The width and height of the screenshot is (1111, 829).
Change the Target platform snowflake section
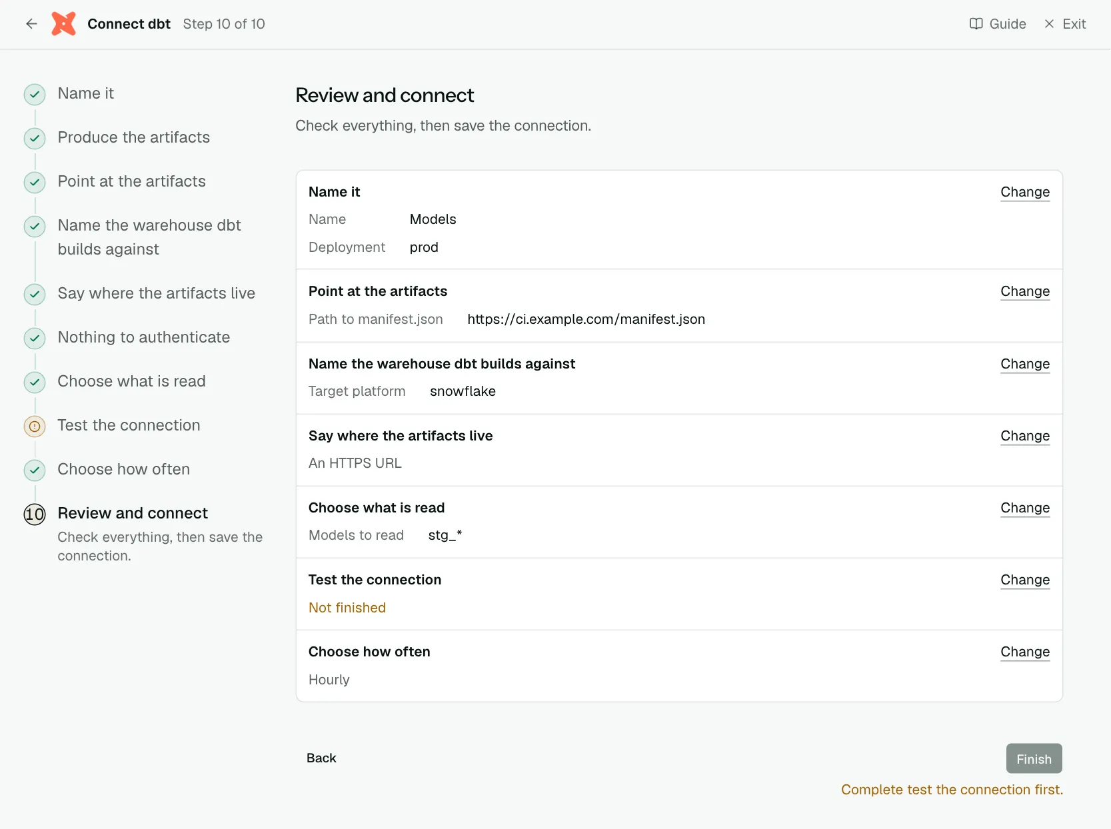click(1025, 364)
